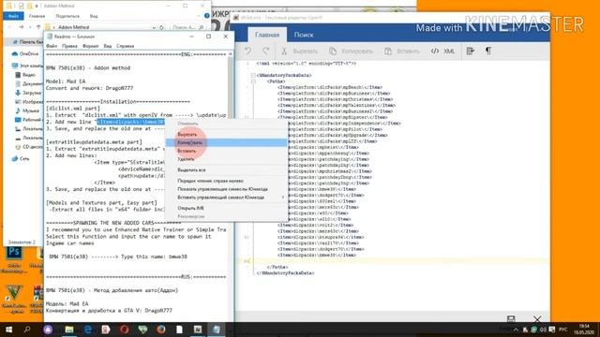This screenshot has height=337, width=600.
Task: Open Explorer Вид ribbon tab
Action: [94, 16]
